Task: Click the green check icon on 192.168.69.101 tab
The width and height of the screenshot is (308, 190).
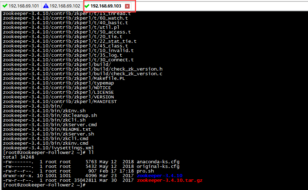Action: tap(5, 6)
